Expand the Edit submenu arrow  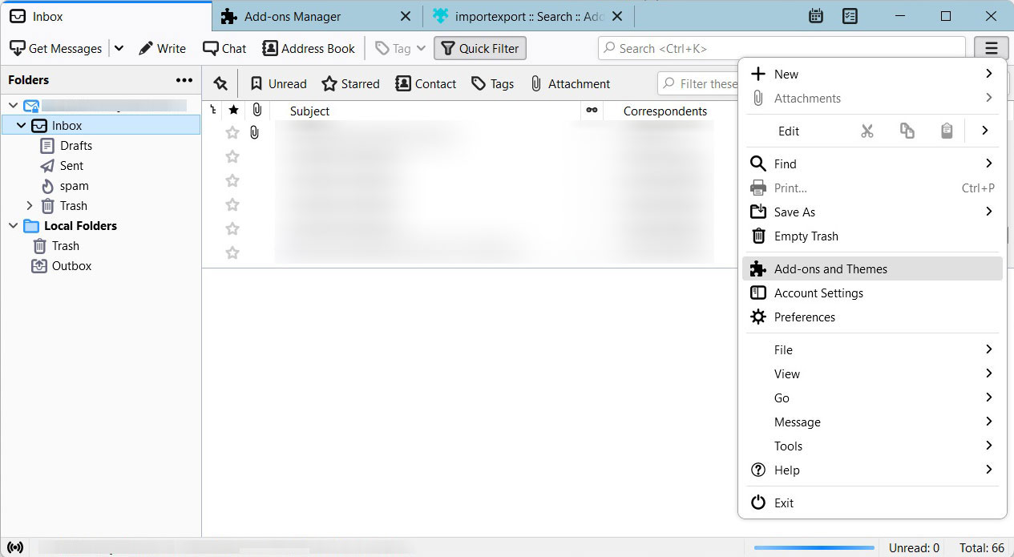pyautogui.click(x=985, y=131)
